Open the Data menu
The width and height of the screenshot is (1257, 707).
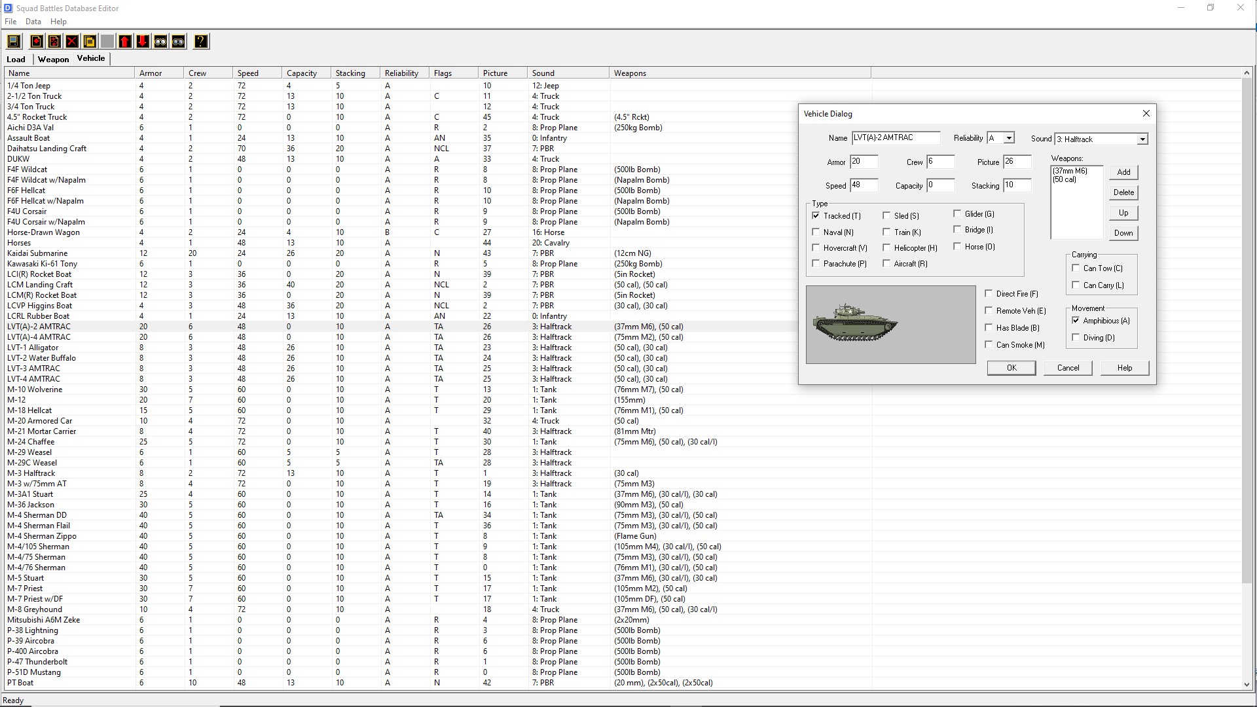click(x=33, y=22)
